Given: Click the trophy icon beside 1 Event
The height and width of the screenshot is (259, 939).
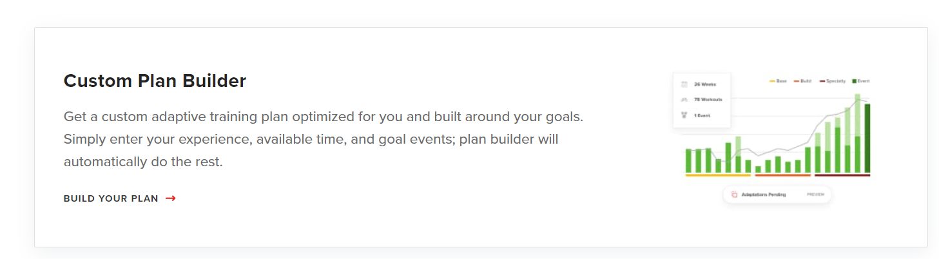Looking at the screenshot, I should pos(684,115).
